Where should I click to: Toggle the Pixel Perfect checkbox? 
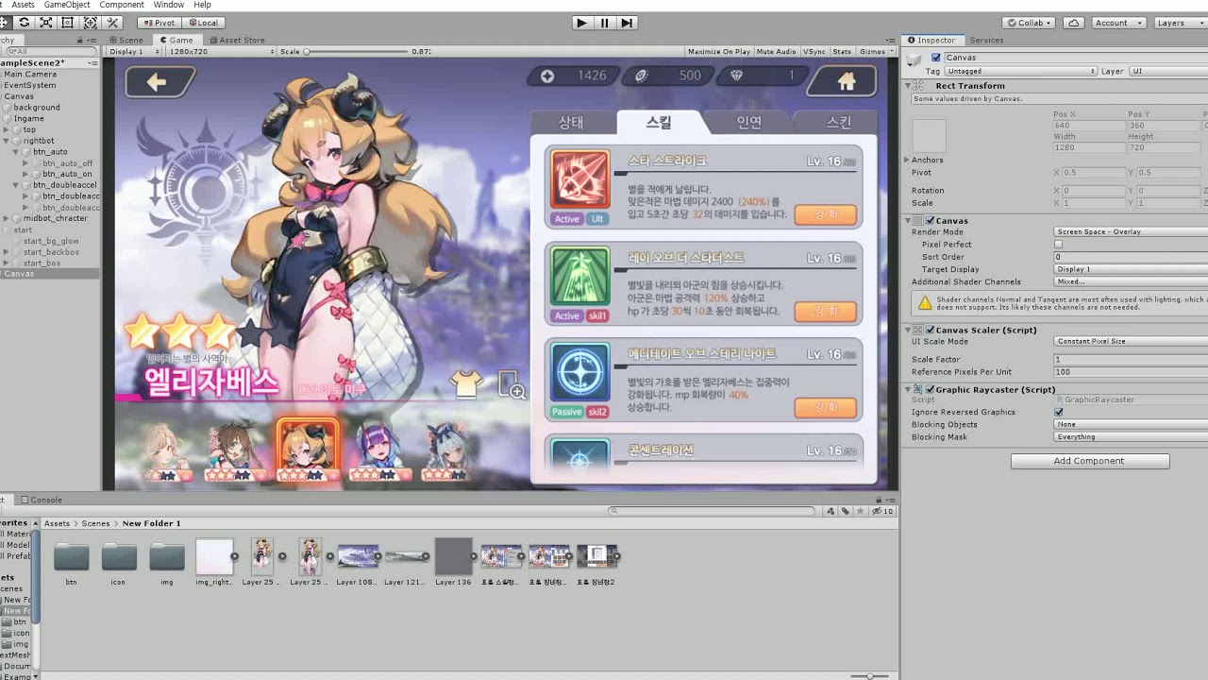[1058, 244]
